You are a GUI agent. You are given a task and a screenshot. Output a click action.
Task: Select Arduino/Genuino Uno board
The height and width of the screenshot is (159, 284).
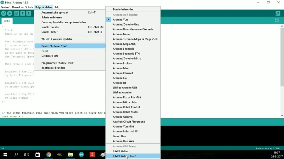pyautogui.click(x=133, y=24)
